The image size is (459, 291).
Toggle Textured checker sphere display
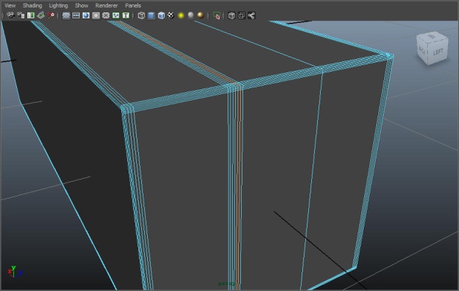tap(171, 16)
